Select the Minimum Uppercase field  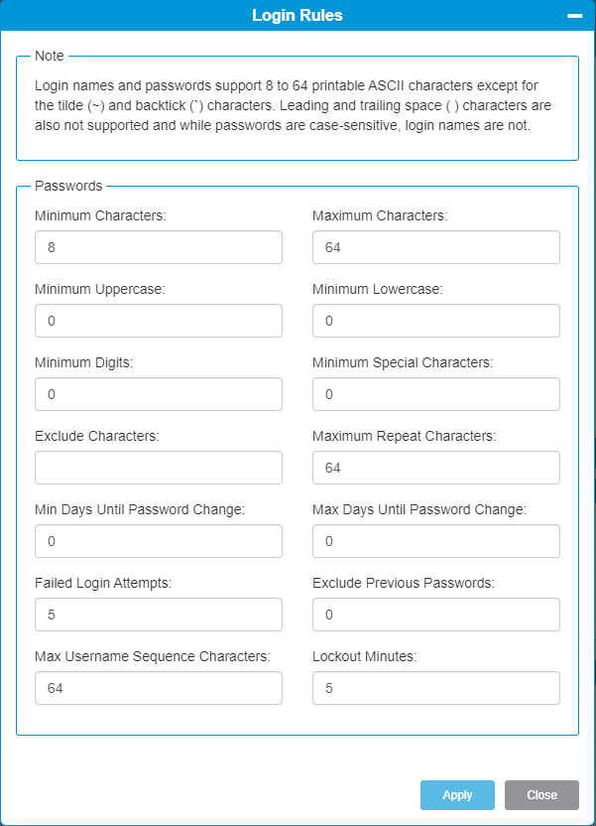(x=158, y=321)
